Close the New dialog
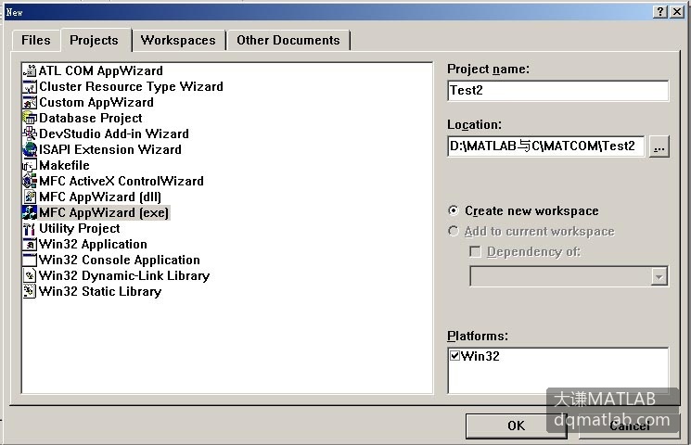Image resolution: width=691 pixels, height=445 pixels. click(x=677, y=12)
